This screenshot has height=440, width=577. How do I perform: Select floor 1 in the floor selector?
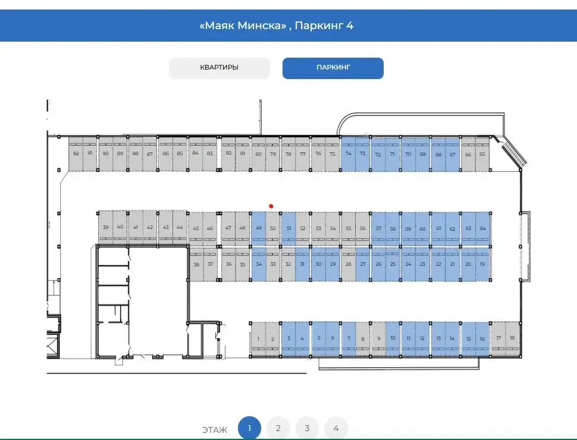249,428
